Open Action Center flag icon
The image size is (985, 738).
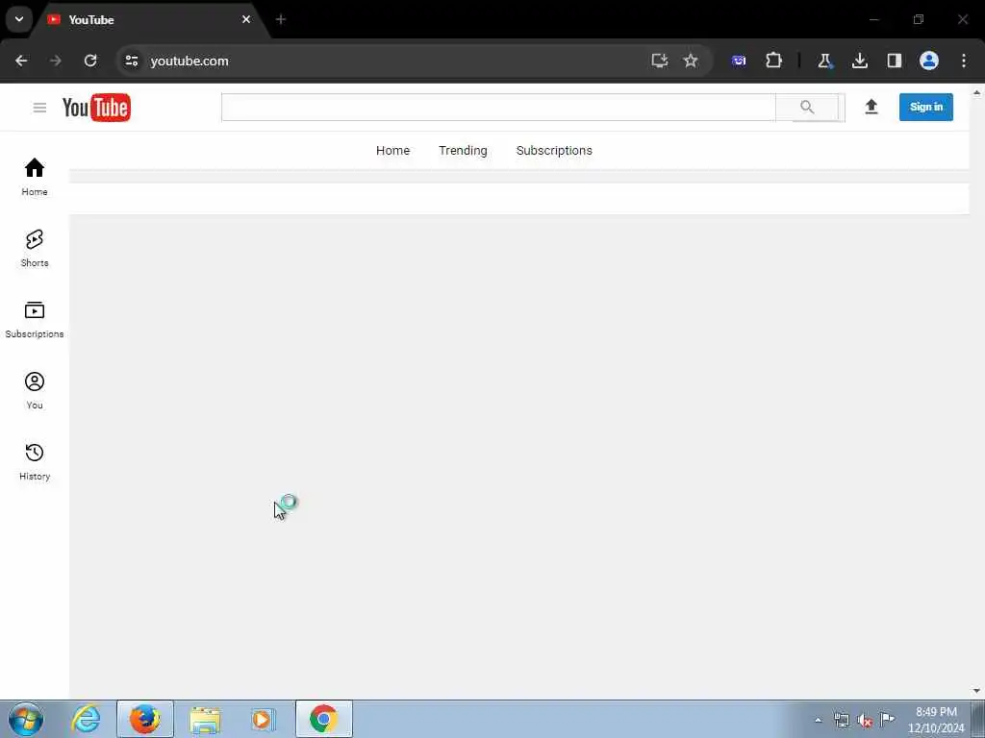(x=887, y=719)
